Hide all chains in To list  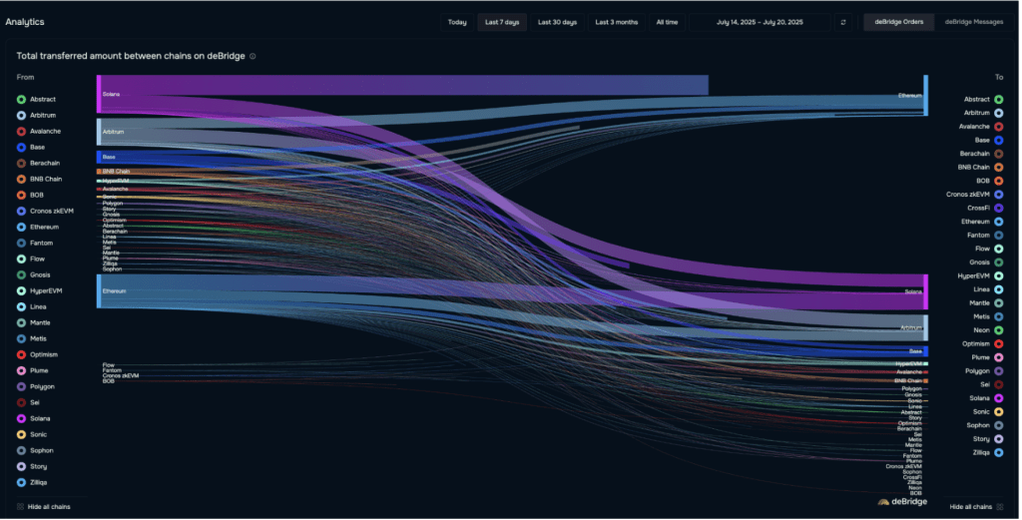[x=976, y=507]
